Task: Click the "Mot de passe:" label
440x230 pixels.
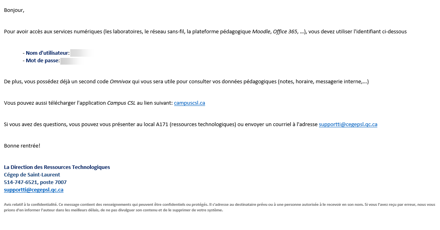Action: click(x=43, y=61)
